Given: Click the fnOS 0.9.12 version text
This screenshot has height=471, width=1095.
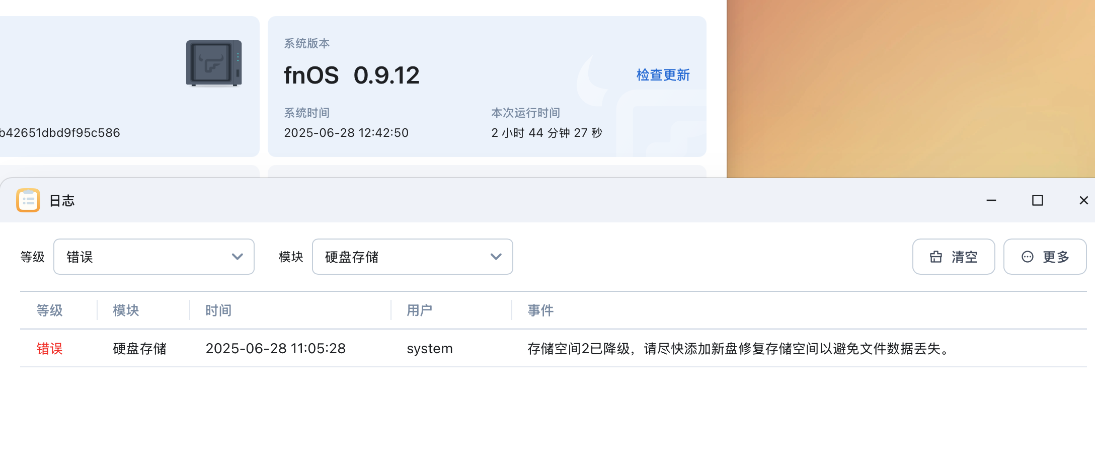Looking at the screenshot, I should click(x=352, y=75).
